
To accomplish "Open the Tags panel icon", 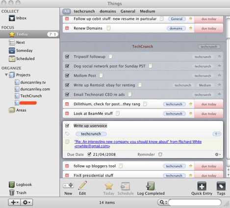I will pos(221,186).
